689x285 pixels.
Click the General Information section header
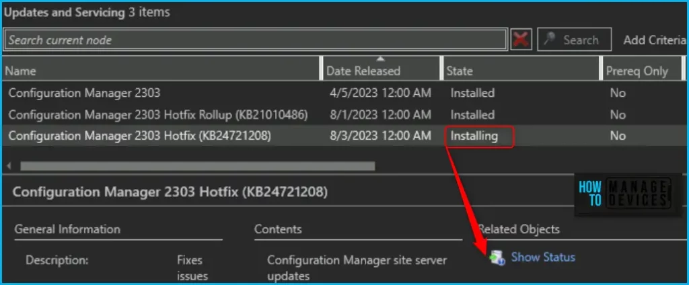pos(67,229)
